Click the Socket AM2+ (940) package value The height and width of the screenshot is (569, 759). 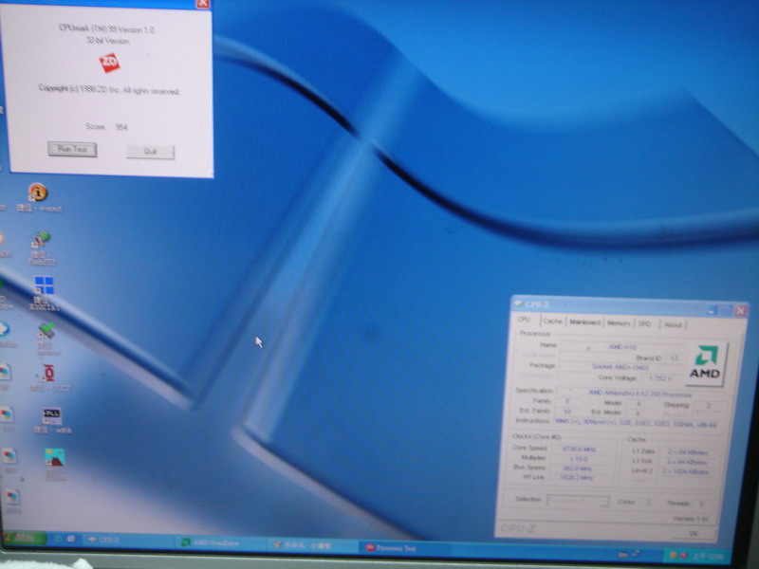pos(620,367)
